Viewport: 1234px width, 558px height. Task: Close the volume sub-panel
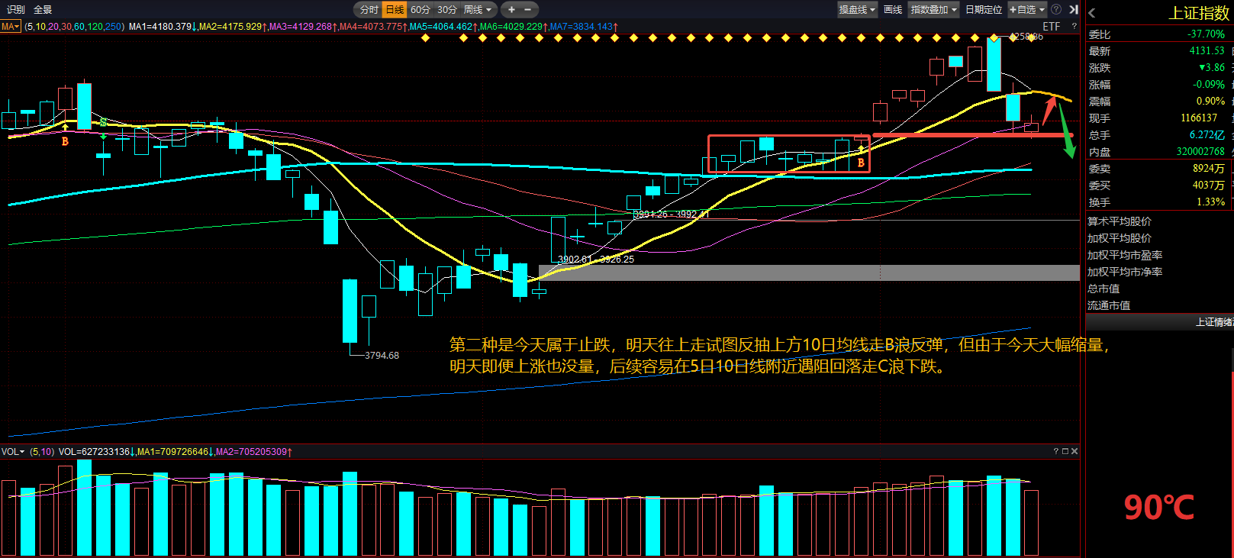tap(1075, 451)
